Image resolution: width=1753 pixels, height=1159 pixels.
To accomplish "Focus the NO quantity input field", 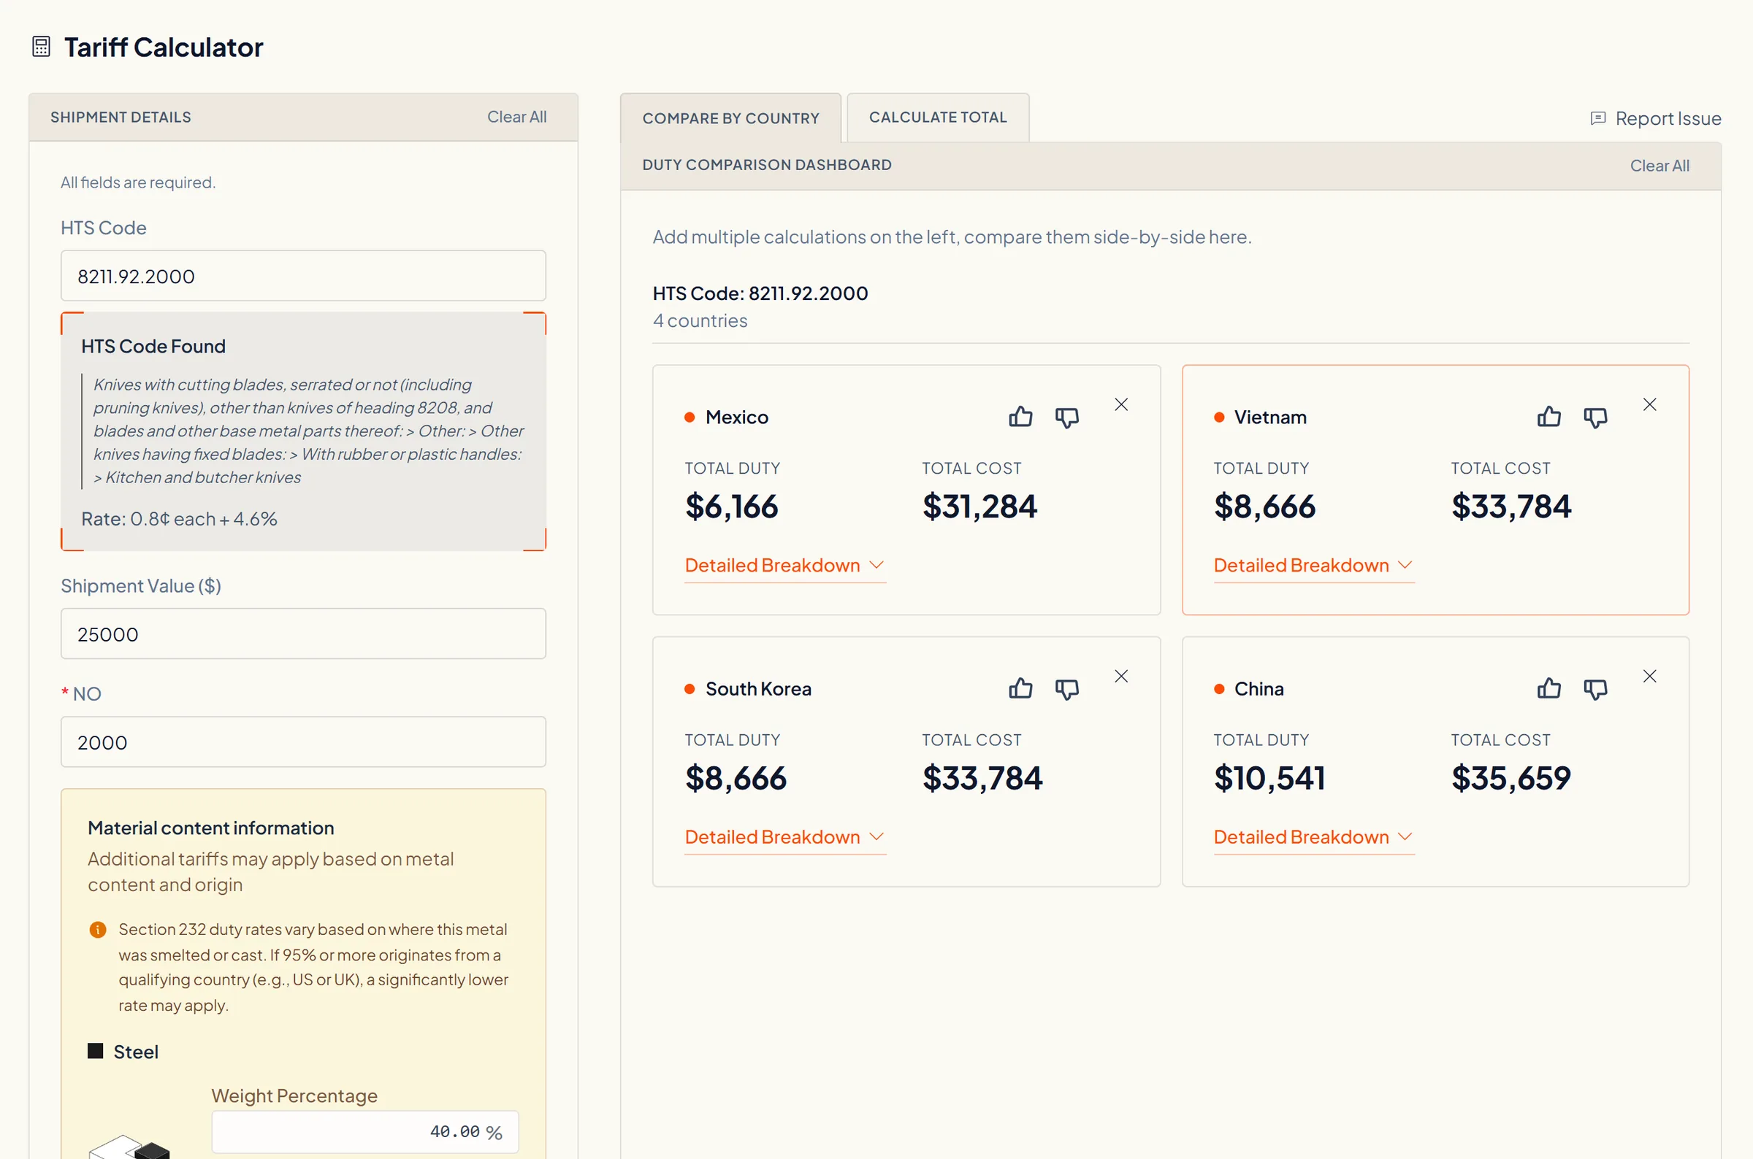I will pyautogui.click(x=303, y=742).
